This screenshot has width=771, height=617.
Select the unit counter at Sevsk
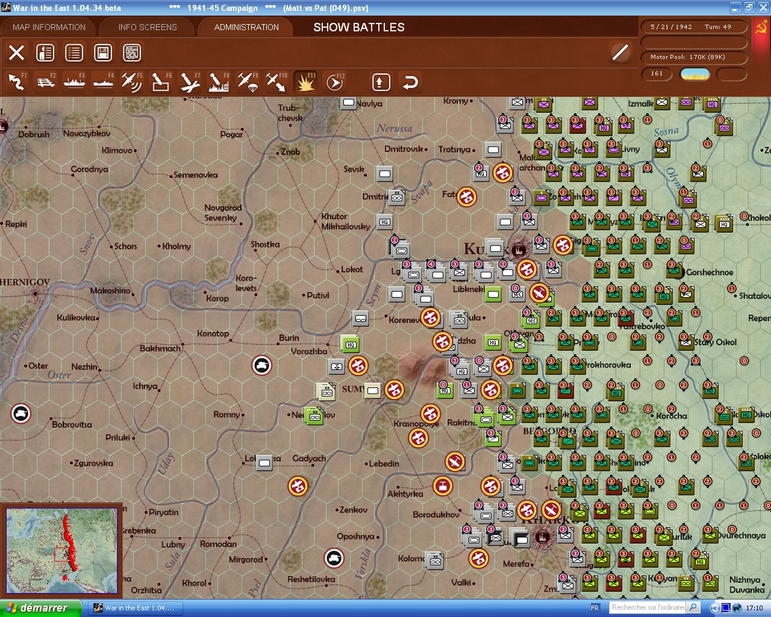click(x=385, y=174)
